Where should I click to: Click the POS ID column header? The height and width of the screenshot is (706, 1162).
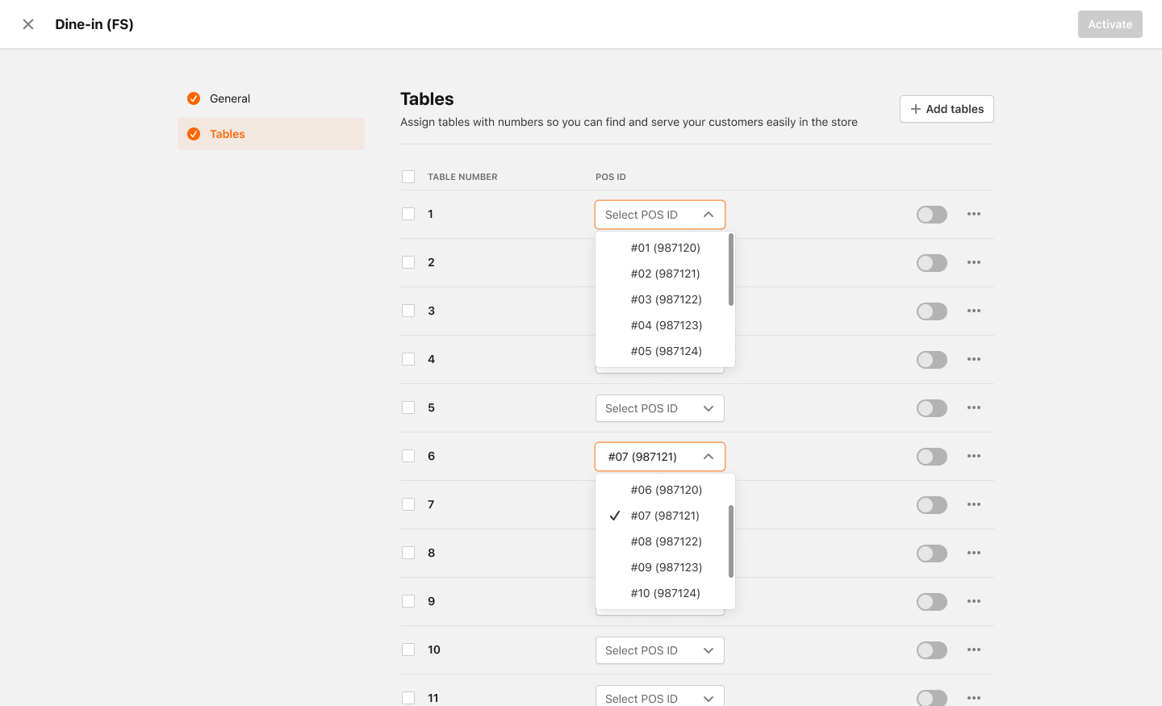pyautogui.click(x=611, y=177)
